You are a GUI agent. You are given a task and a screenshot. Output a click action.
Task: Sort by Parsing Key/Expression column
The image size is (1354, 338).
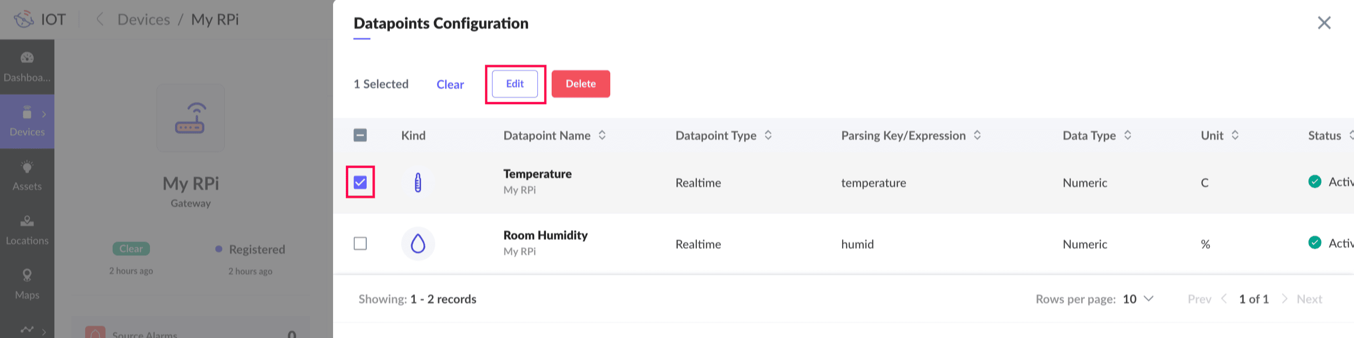pos(976,135)
